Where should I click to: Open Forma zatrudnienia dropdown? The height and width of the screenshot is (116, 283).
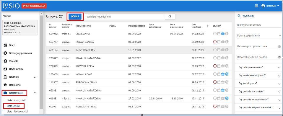pos(259,36)
